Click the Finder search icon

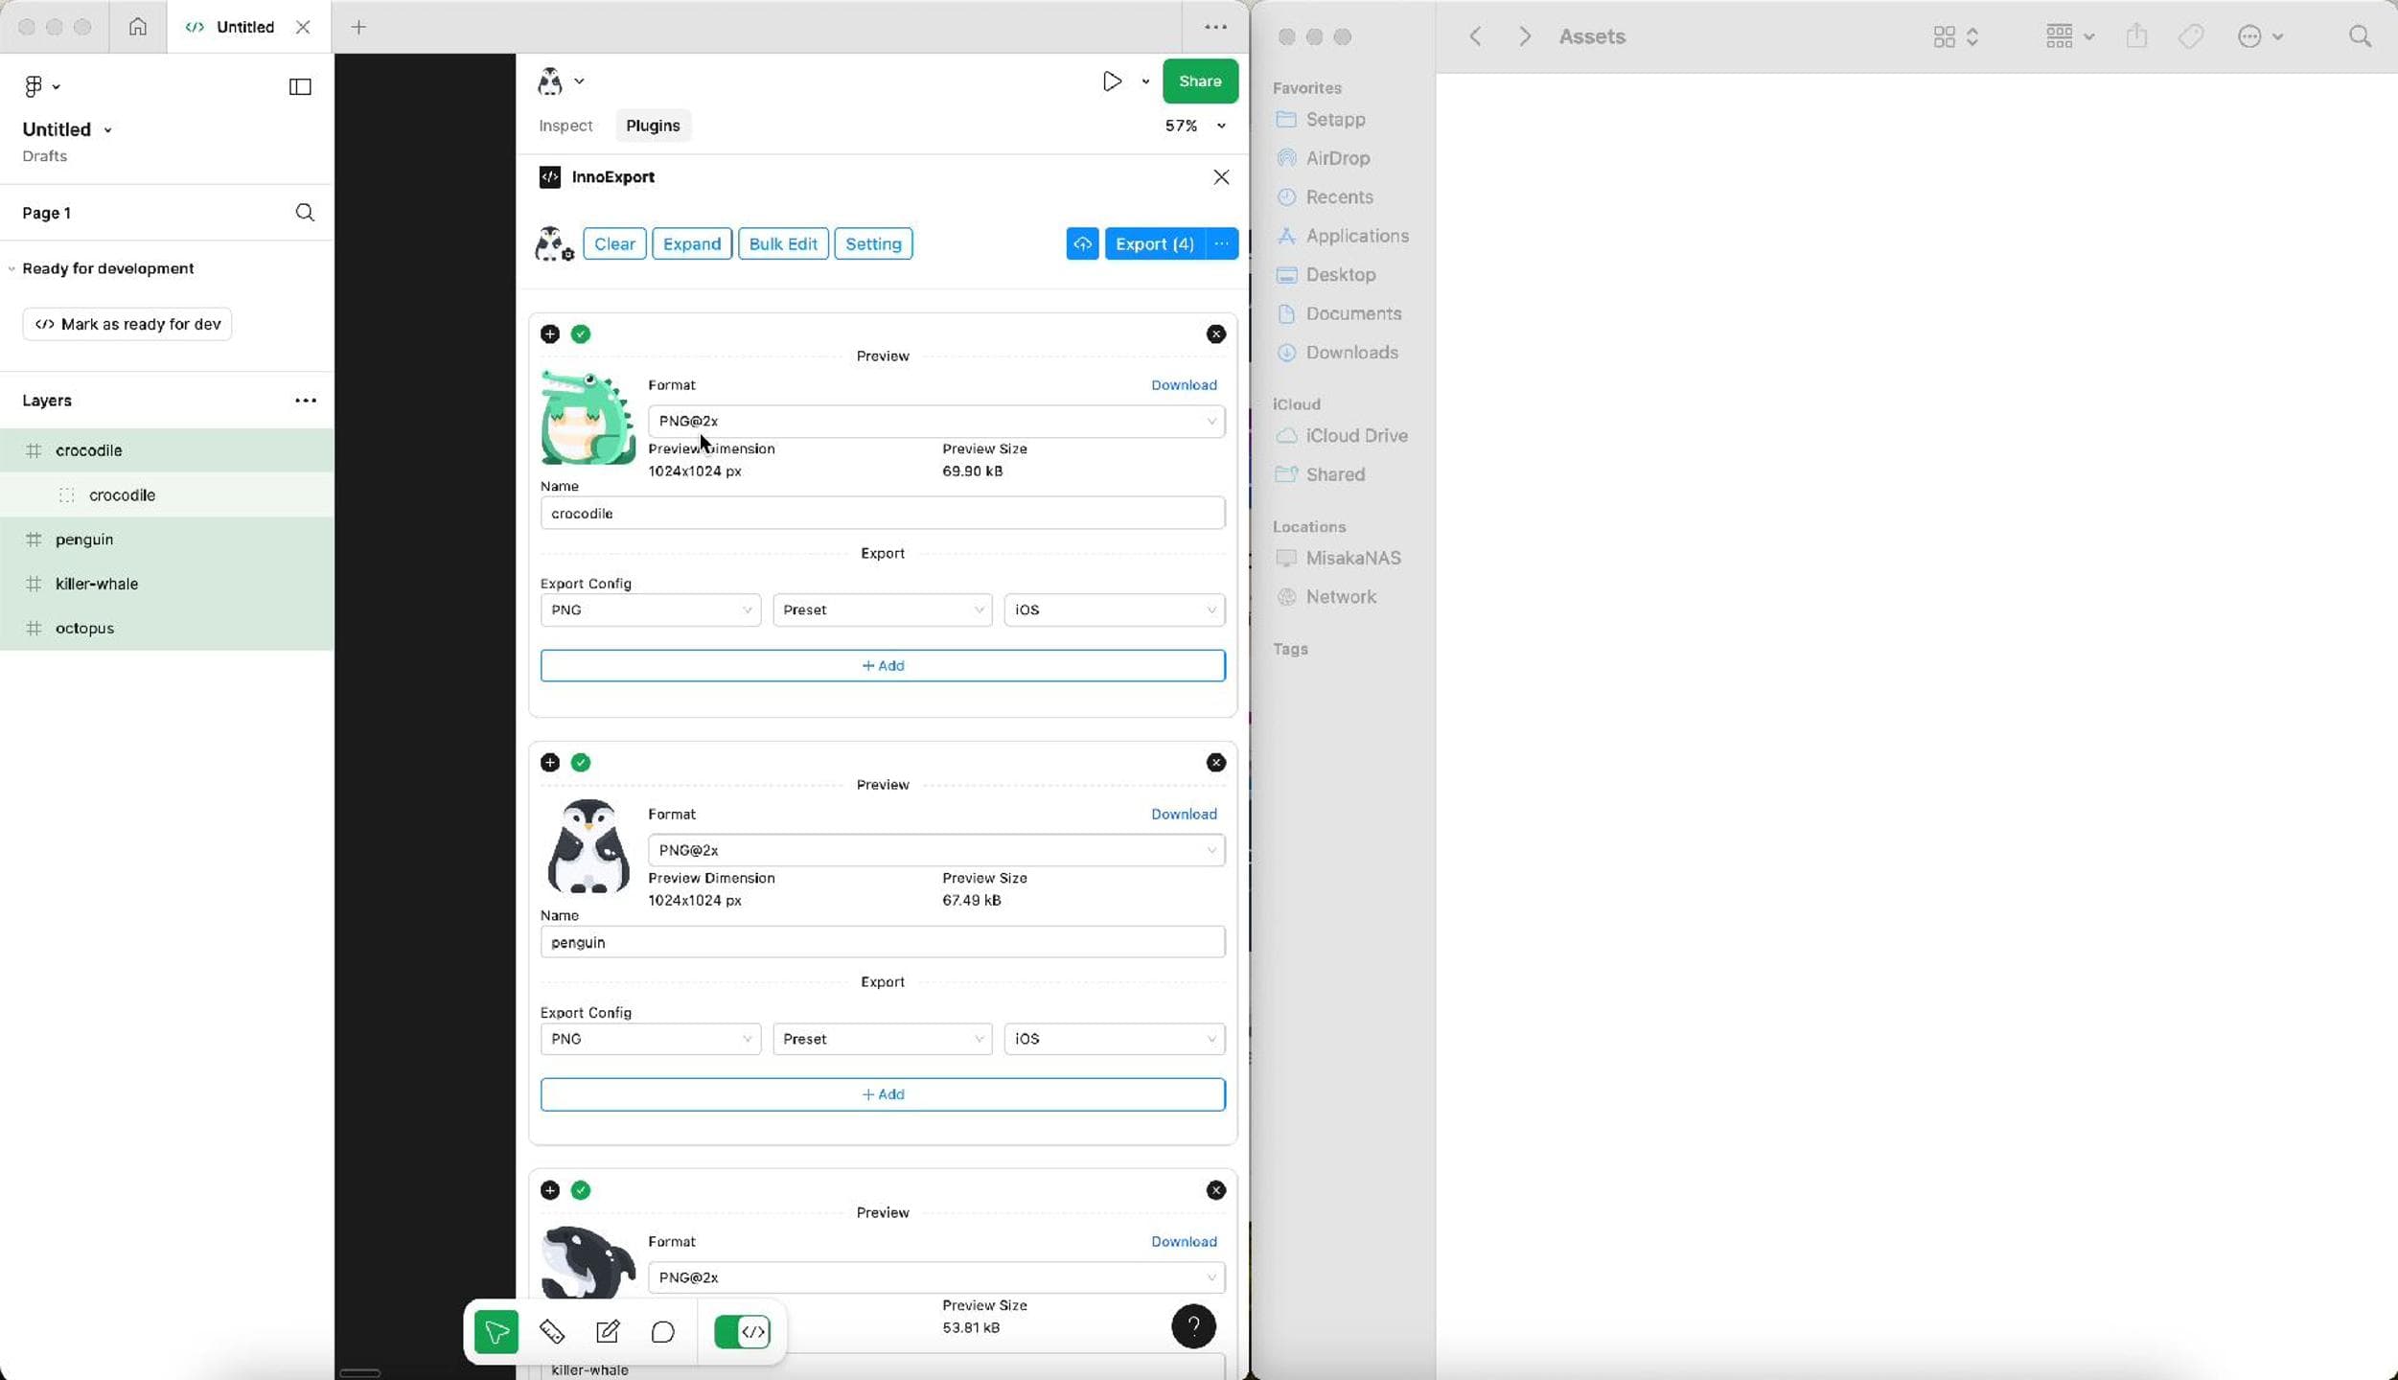click(2360, 36)
